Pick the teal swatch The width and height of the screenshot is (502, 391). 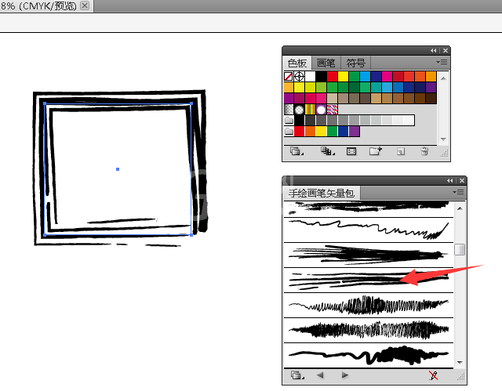(376, 87)
